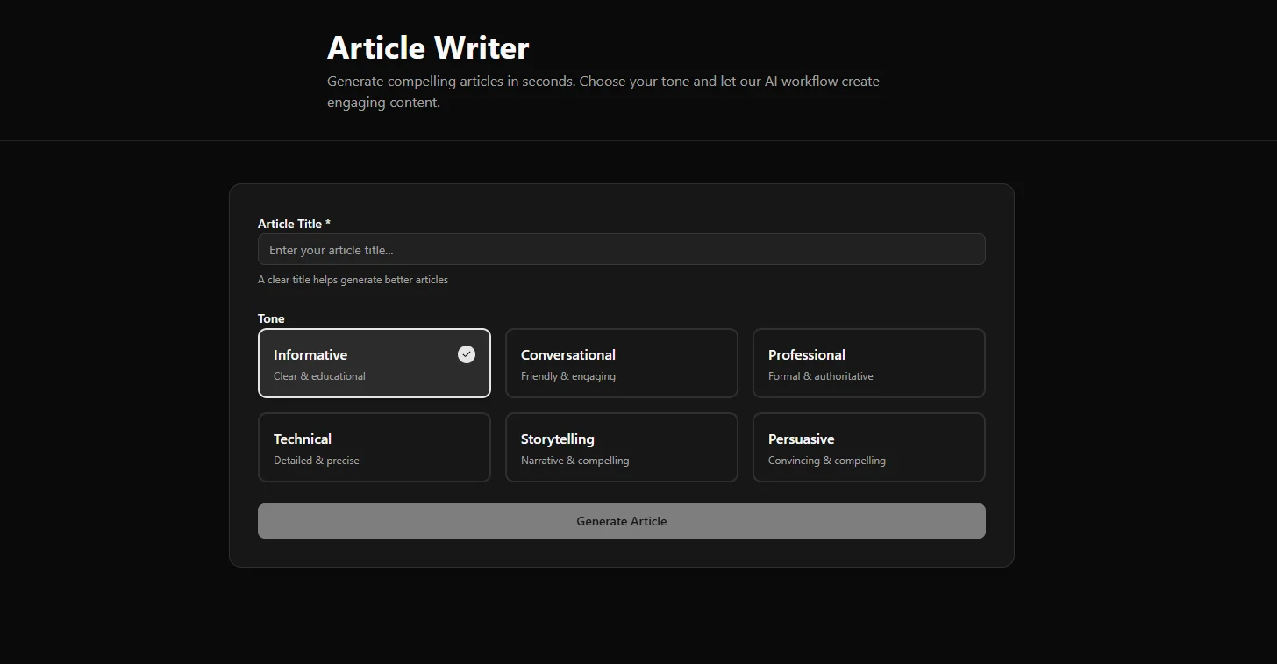This screenshot has height=664, width=1277.
Task: Click the 'Generate compelling articles' description text
Action: pyautogui.click(x=603, y=91)
